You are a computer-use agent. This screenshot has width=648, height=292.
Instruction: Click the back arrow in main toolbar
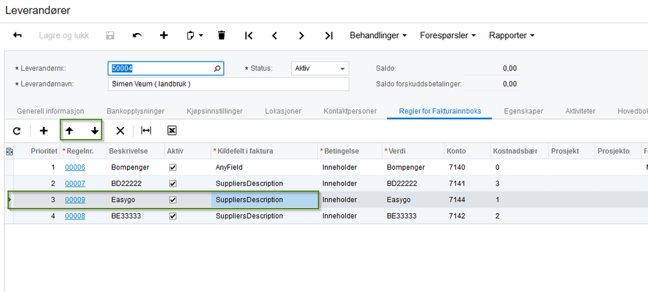point(18,36)
